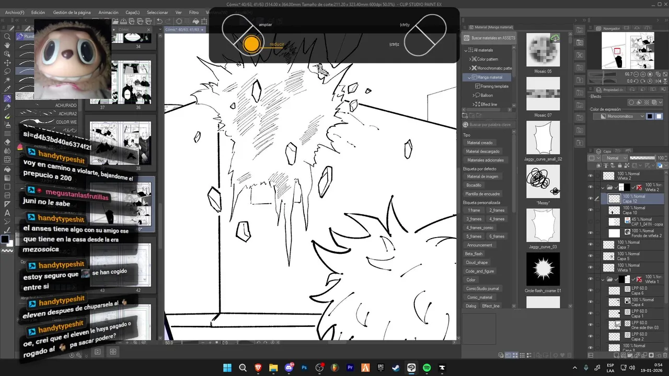Select the Lasso selection tool

click(7, 72)
